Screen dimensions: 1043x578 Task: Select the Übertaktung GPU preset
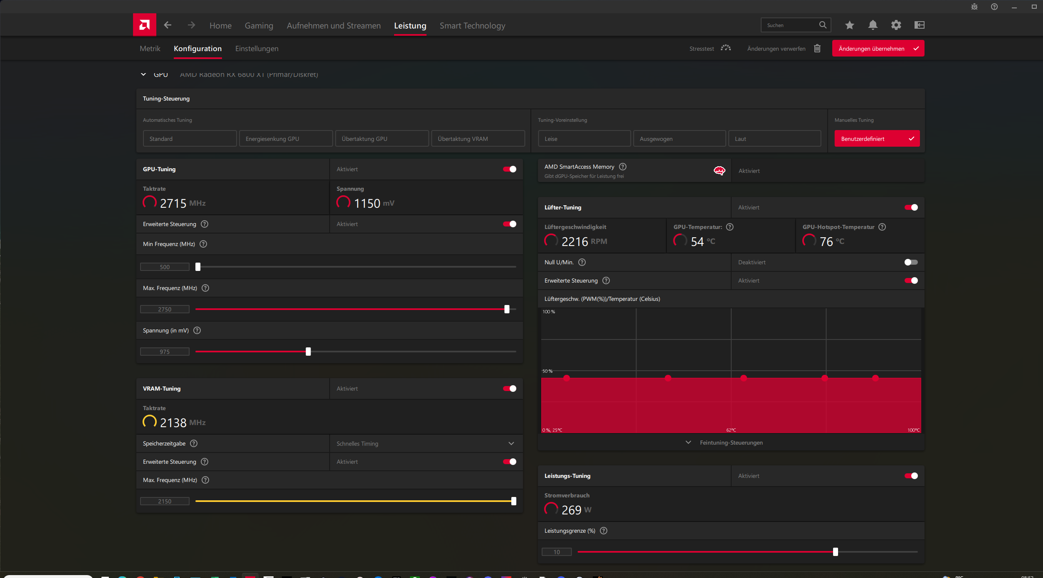coord(382,139)
